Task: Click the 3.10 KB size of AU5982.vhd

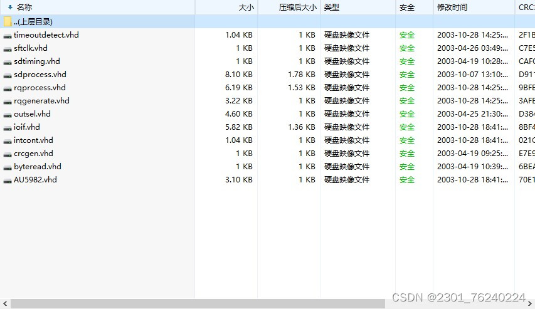Action: tap(238, 180)
